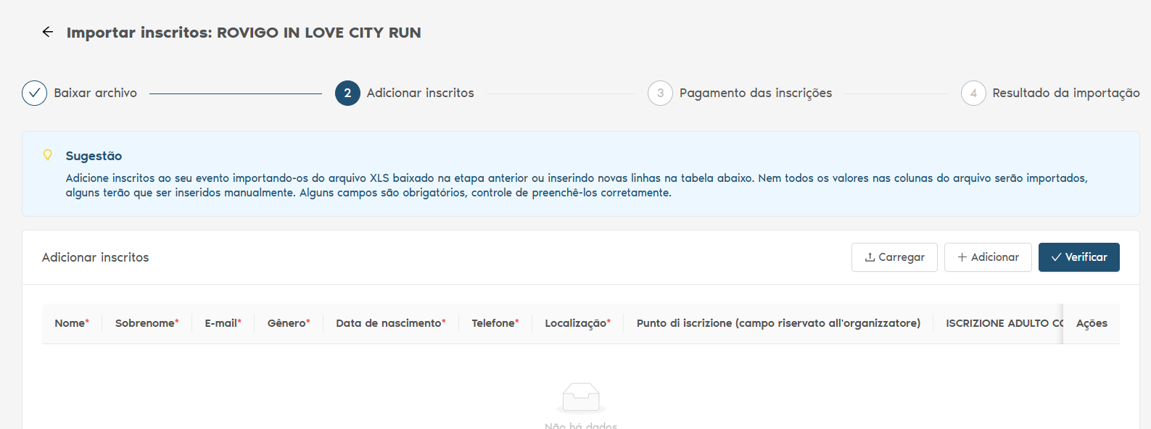
Task: Click the E-mail column header
Action: [x=222, y=323]
